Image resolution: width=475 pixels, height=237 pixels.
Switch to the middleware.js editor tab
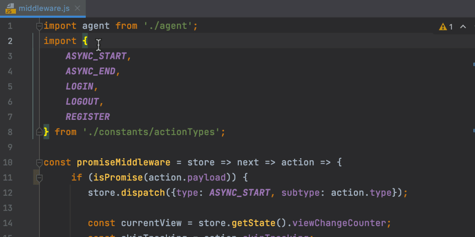point(43,9)
